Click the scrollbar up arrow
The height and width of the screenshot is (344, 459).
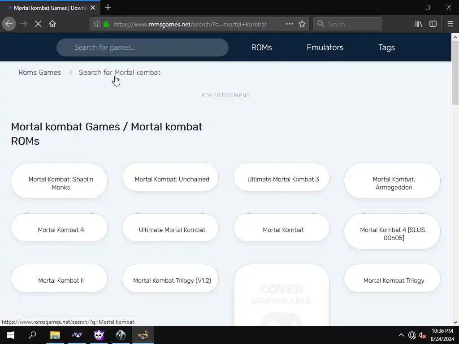click(455, 37)
